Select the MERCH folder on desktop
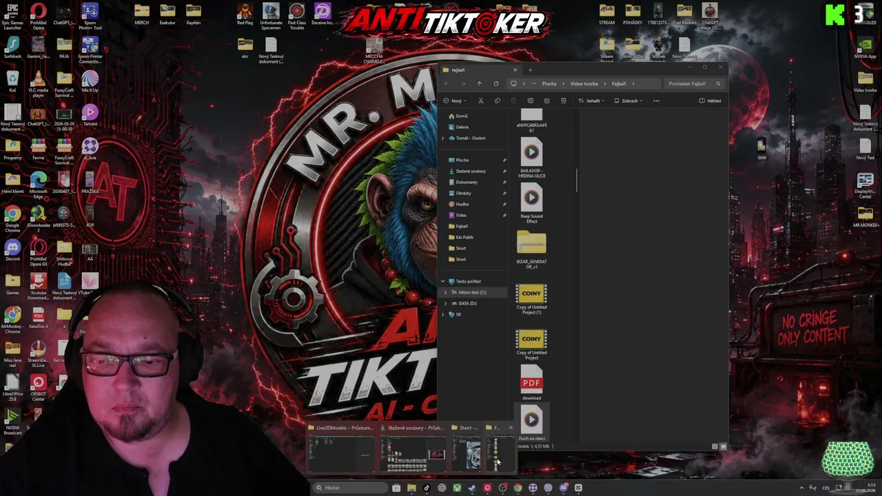This screenshot has width=882, height=496. tap(141, 14)
